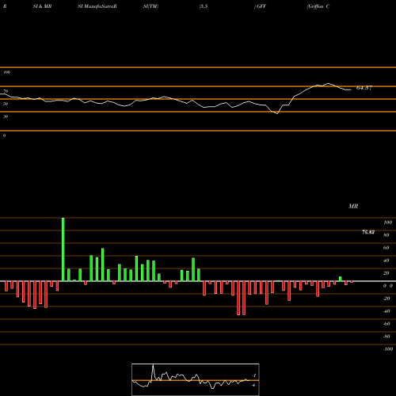Click the 80 label on MR axis
This screenshot has height=396, width=396.
(386, 235)
